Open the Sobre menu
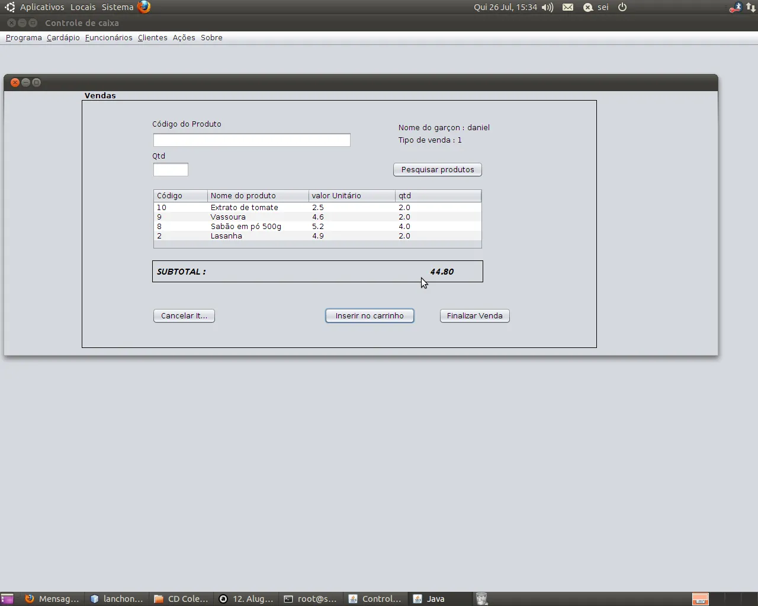The image size is (758, 606). click(211, 38)
